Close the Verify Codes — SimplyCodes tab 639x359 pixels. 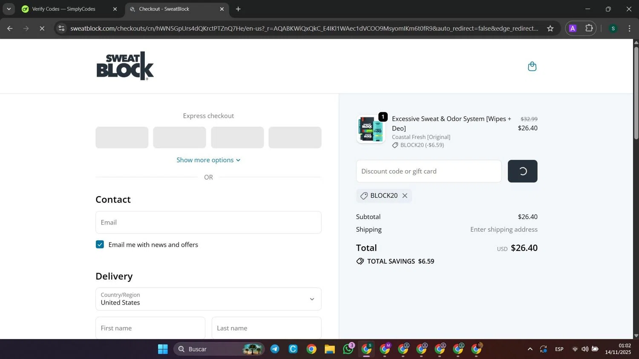coord(115,9)
